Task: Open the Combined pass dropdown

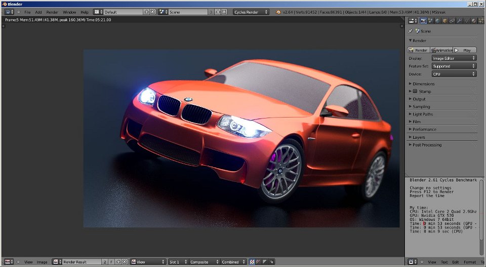Action: pyautogui.click(x=233, y=262)
